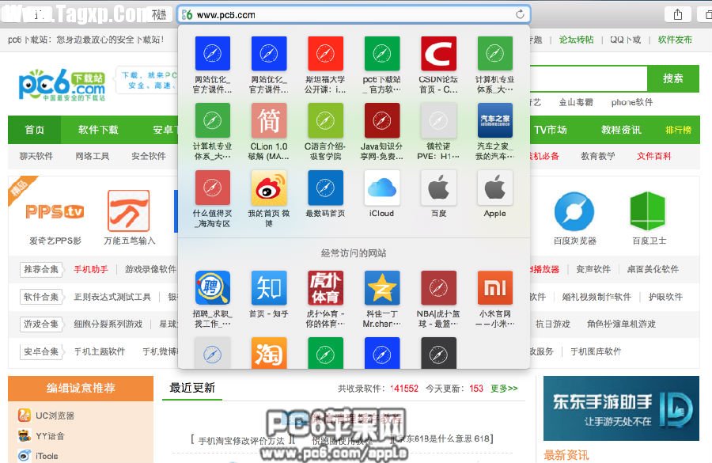Image resolution: width=712 pixels, height=463 pixels.
Task: Reload the page from the address bar
Action: click(520, 14)
